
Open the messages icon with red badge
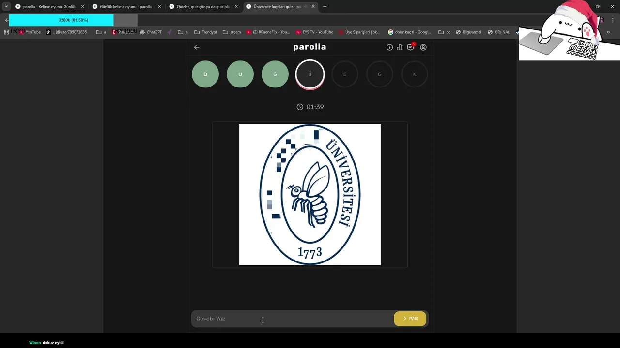(411, 47)
